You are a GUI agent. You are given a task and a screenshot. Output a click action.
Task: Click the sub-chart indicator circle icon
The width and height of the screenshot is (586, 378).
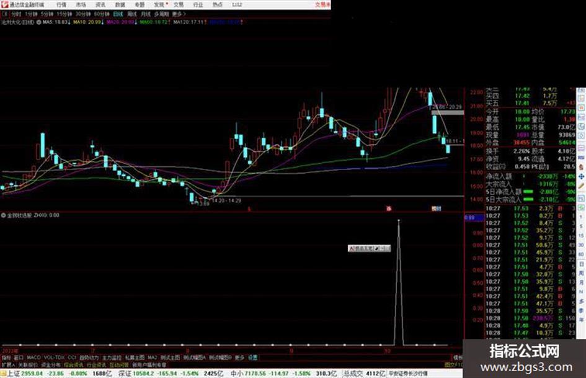[3, 215]
